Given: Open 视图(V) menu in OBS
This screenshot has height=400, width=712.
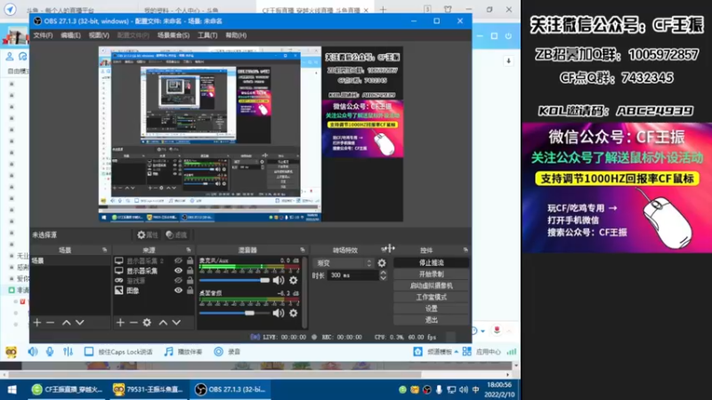Looking at the screenshot, I should (99, 35).
